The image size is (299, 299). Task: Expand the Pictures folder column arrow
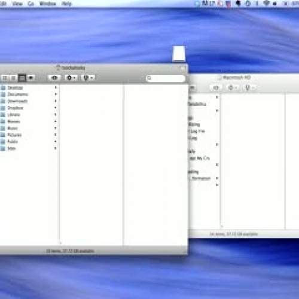(x=56, y=135)
